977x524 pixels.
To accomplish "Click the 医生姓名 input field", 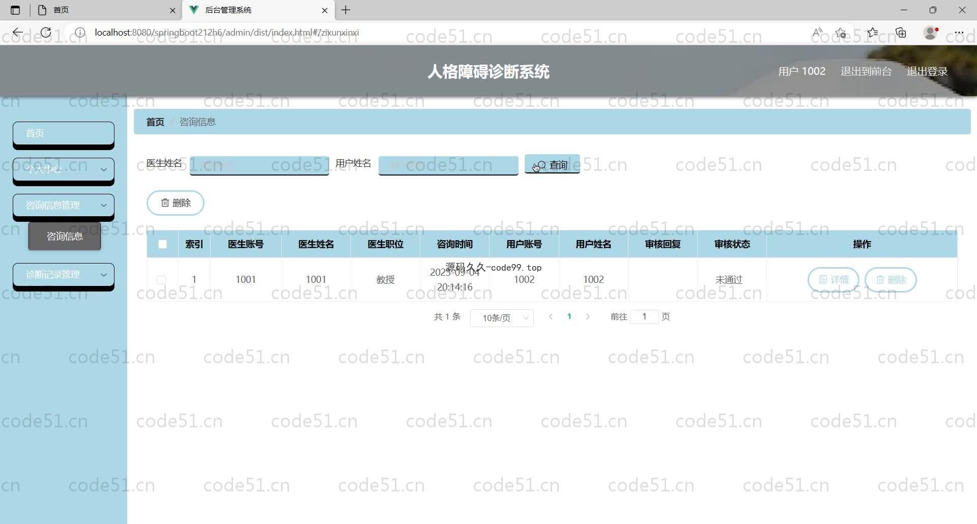I will [259, 165].
